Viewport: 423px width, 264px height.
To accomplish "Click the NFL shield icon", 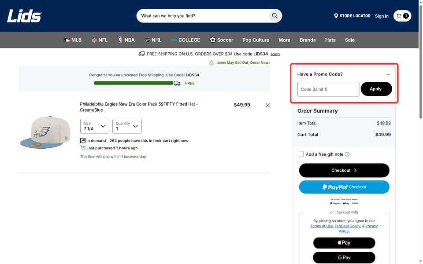I will click(x=94, y=40).
